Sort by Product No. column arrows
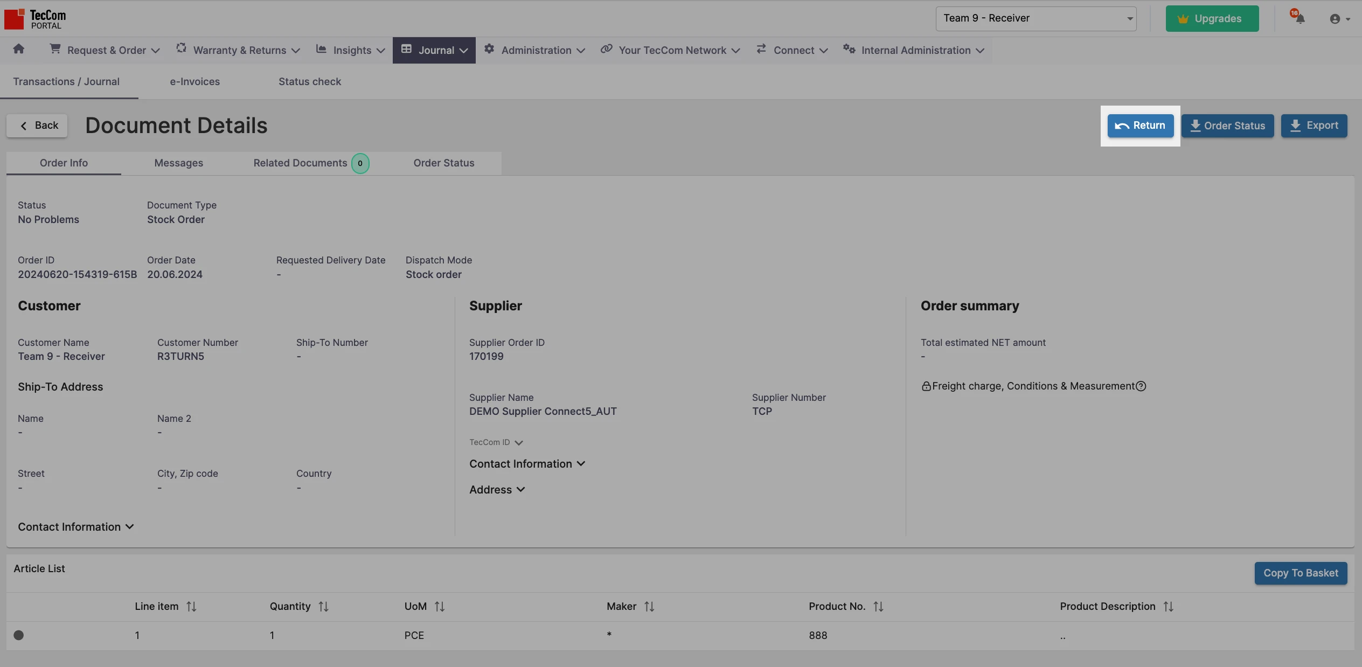1362x667 pixels. 878,607
